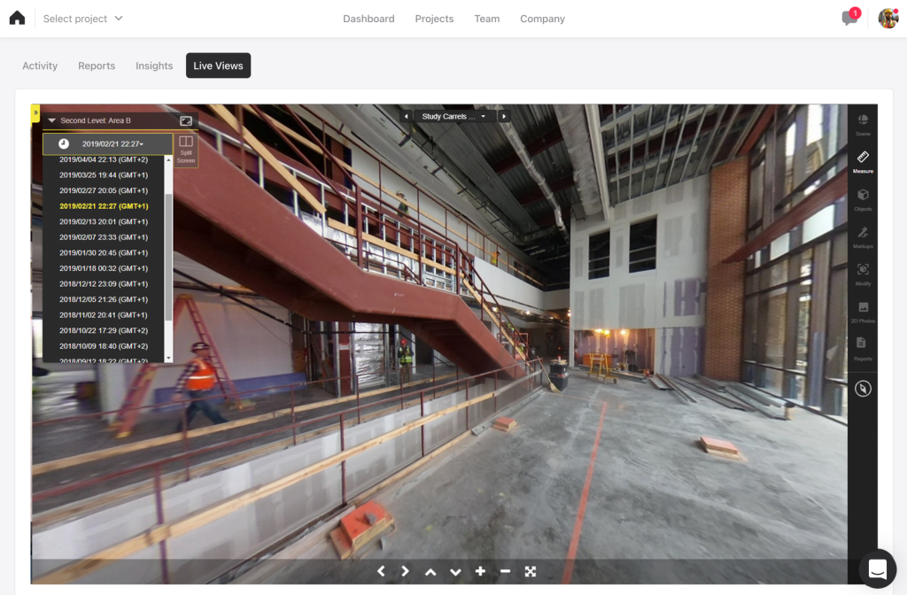Open the Projects menu item
The width and height of the screenshot is (907, 595).
434,19
